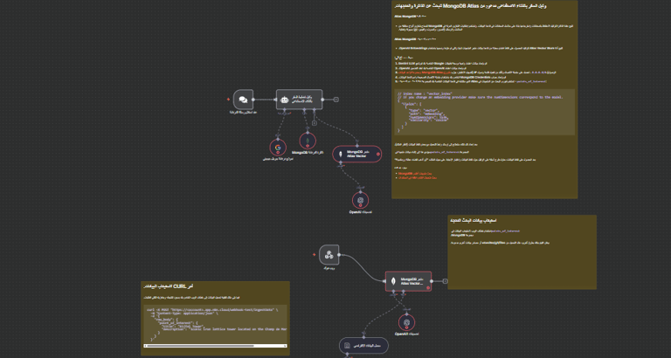Select the OpenAI embeddings node under the lower vector store

pyautogui.click(x=406, y=322)
